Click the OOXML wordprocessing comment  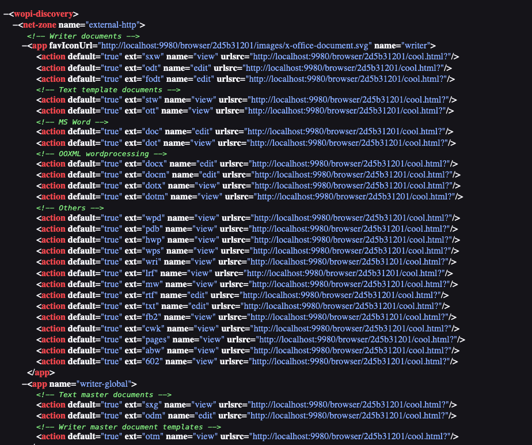click(x=101, y=154)
